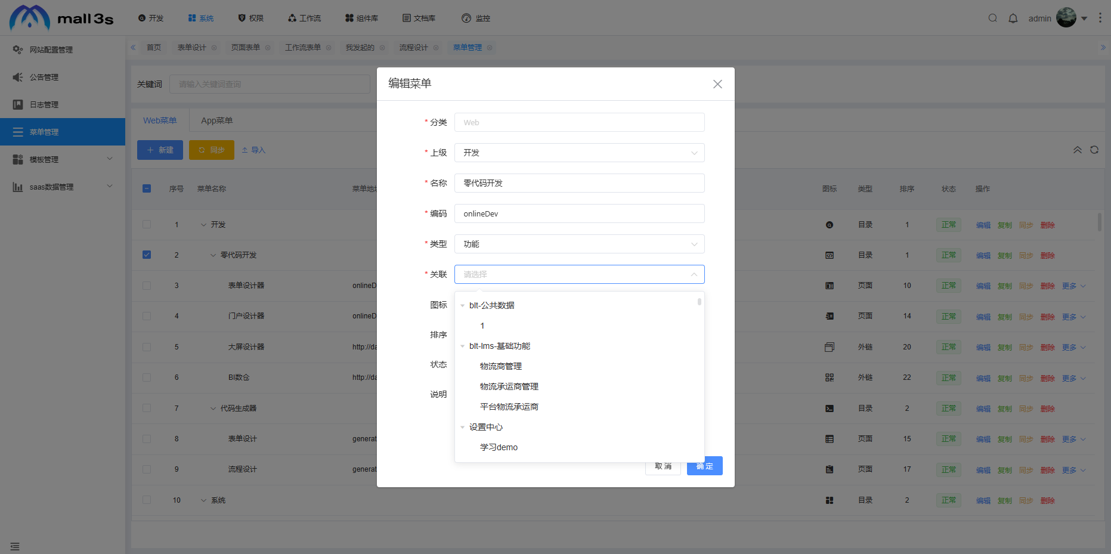
Task: Close the 菜单管理 tab via its x icon
Action: point(490,48)
